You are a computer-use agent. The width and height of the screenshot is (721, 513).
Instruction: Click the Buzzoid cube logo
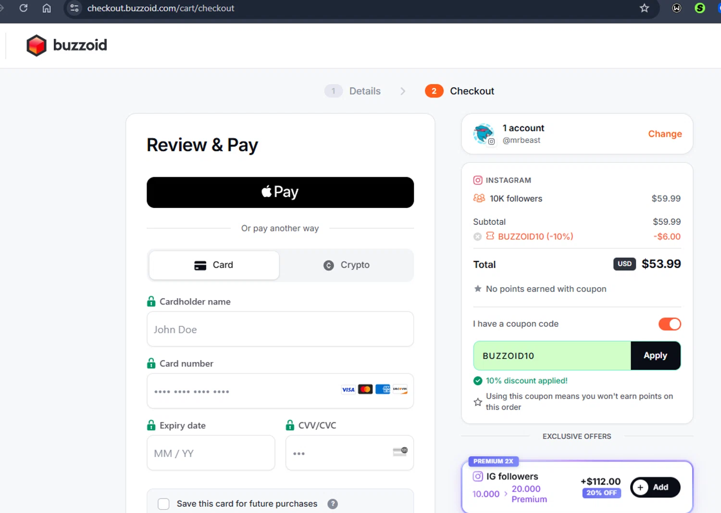tap(37, 46)
